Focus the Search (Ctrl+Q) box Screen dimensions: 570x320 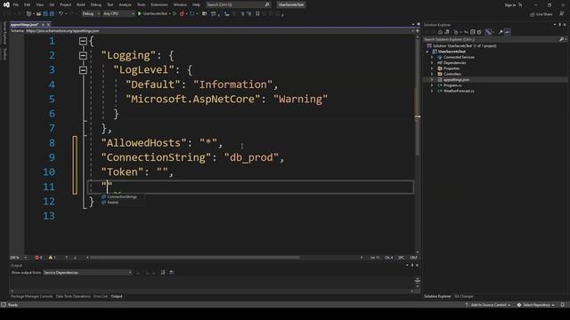pos(238,4)
